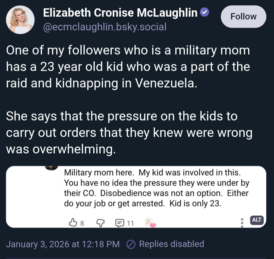Click the like count 8
Image resolution: width=274 pixels, height=259 pixels.
tap(82, 223)
